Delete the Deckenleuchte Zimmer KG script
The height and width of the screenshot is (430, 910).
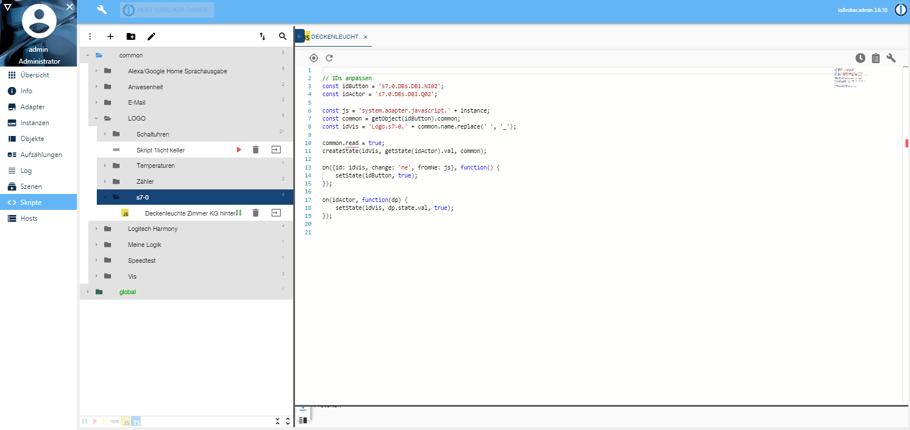pos(256,213)
